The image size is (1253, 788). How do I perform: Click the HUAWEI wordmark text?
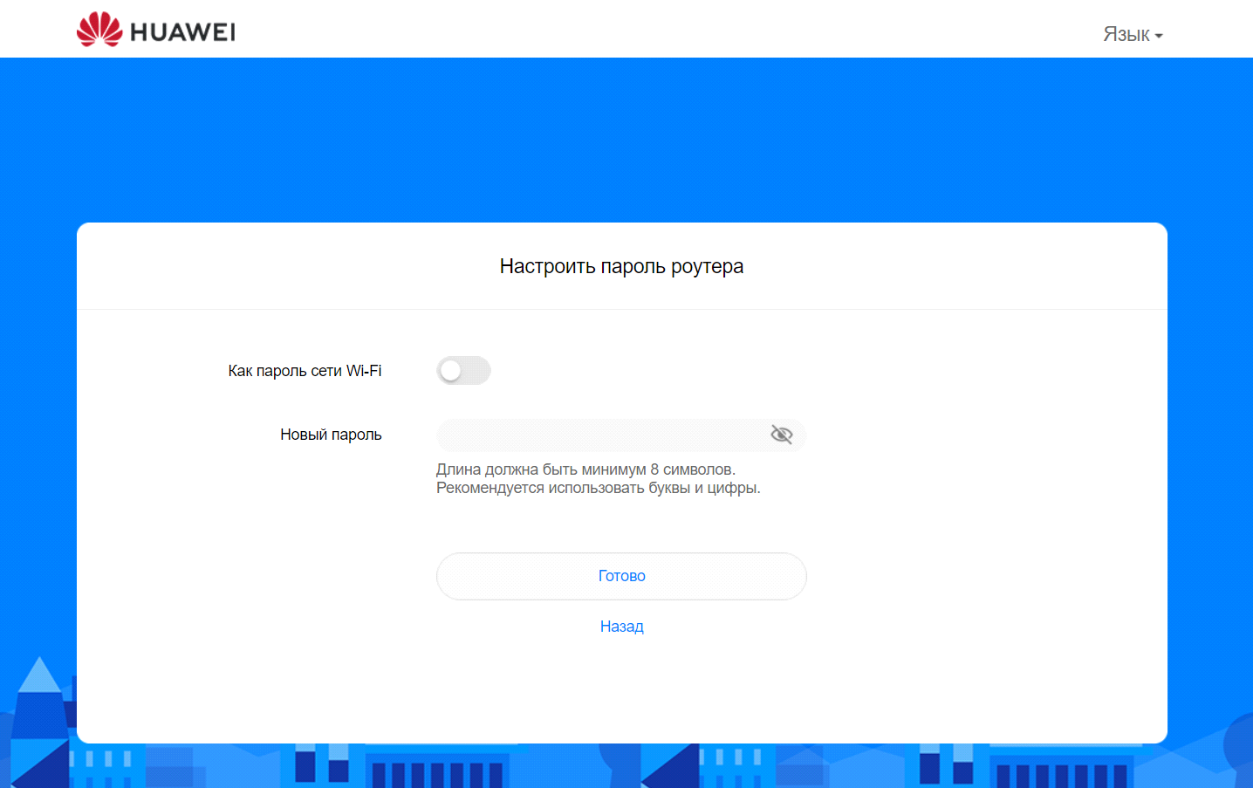click(182, 32)
